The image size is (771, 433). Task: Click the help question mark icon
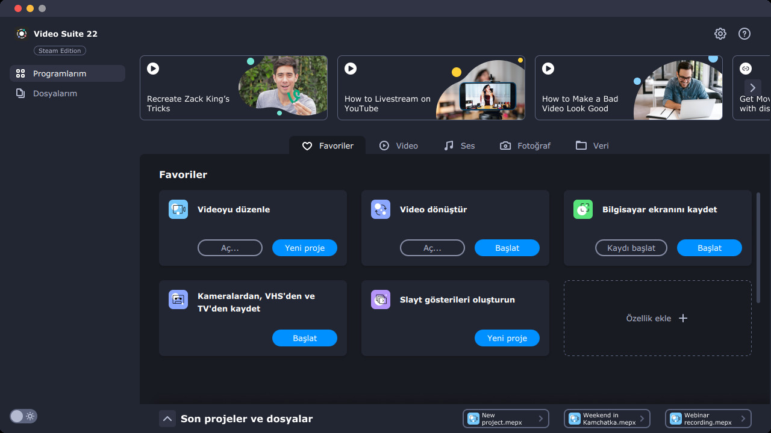pos(744,34)
